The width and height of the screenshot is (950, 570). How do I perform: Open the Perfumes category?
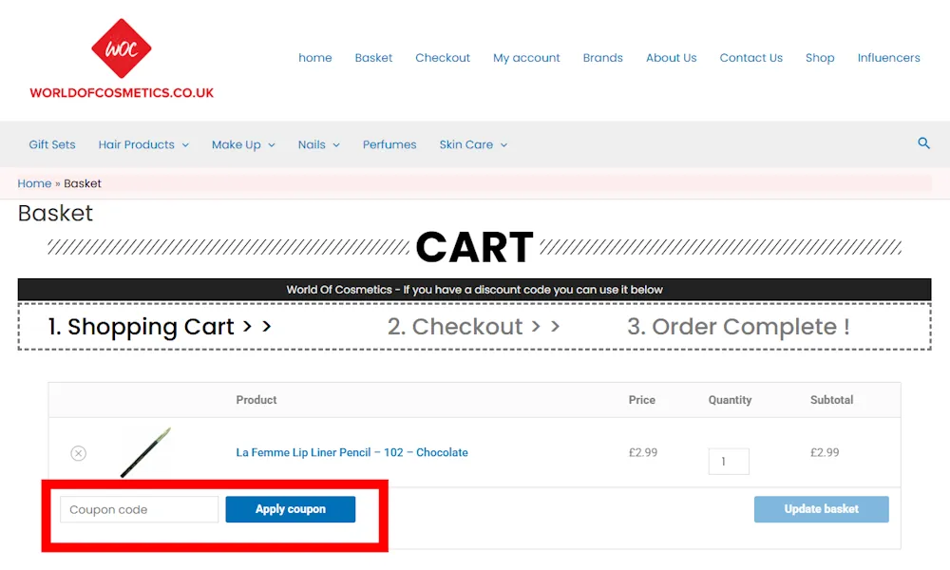(389, 144)
